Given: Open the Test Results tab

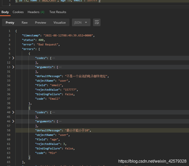Looking at the screenshot, I should click(58, 12).
